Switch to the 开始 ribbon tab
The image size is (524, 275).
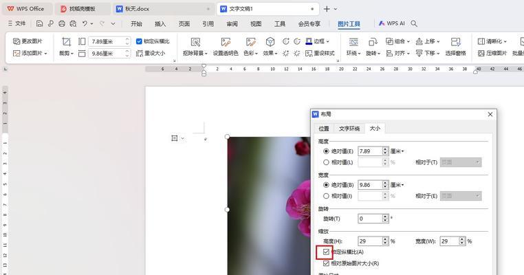coord(136,23)
